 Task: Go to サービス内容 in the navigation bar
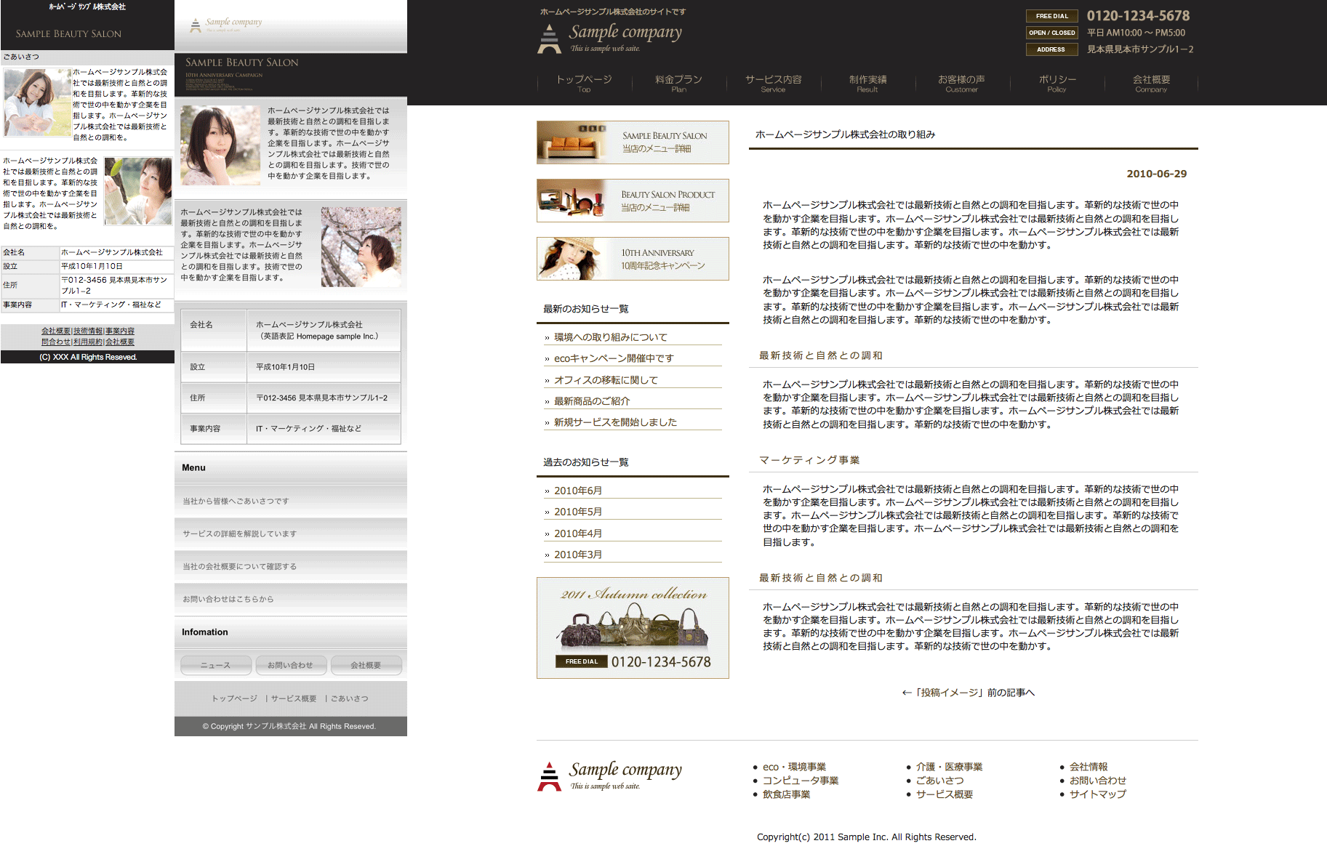[x=773, y=83]
